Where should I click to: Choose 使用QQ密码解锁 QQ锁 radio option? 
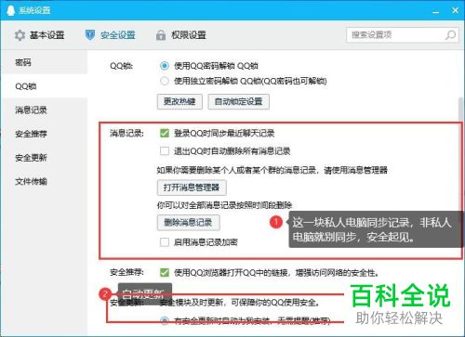165,66
